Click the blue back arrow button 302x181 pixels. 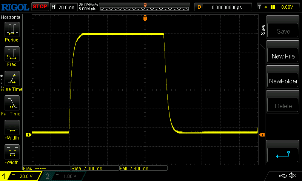coord(283,155)
